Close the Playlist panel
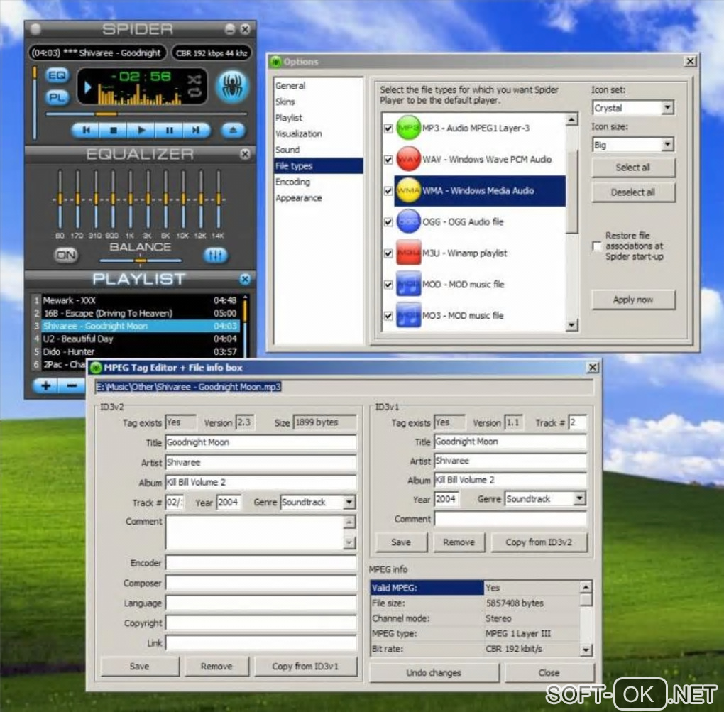This screenshot has height=712, width=724. pyautogui.click(x=245, y=279)
